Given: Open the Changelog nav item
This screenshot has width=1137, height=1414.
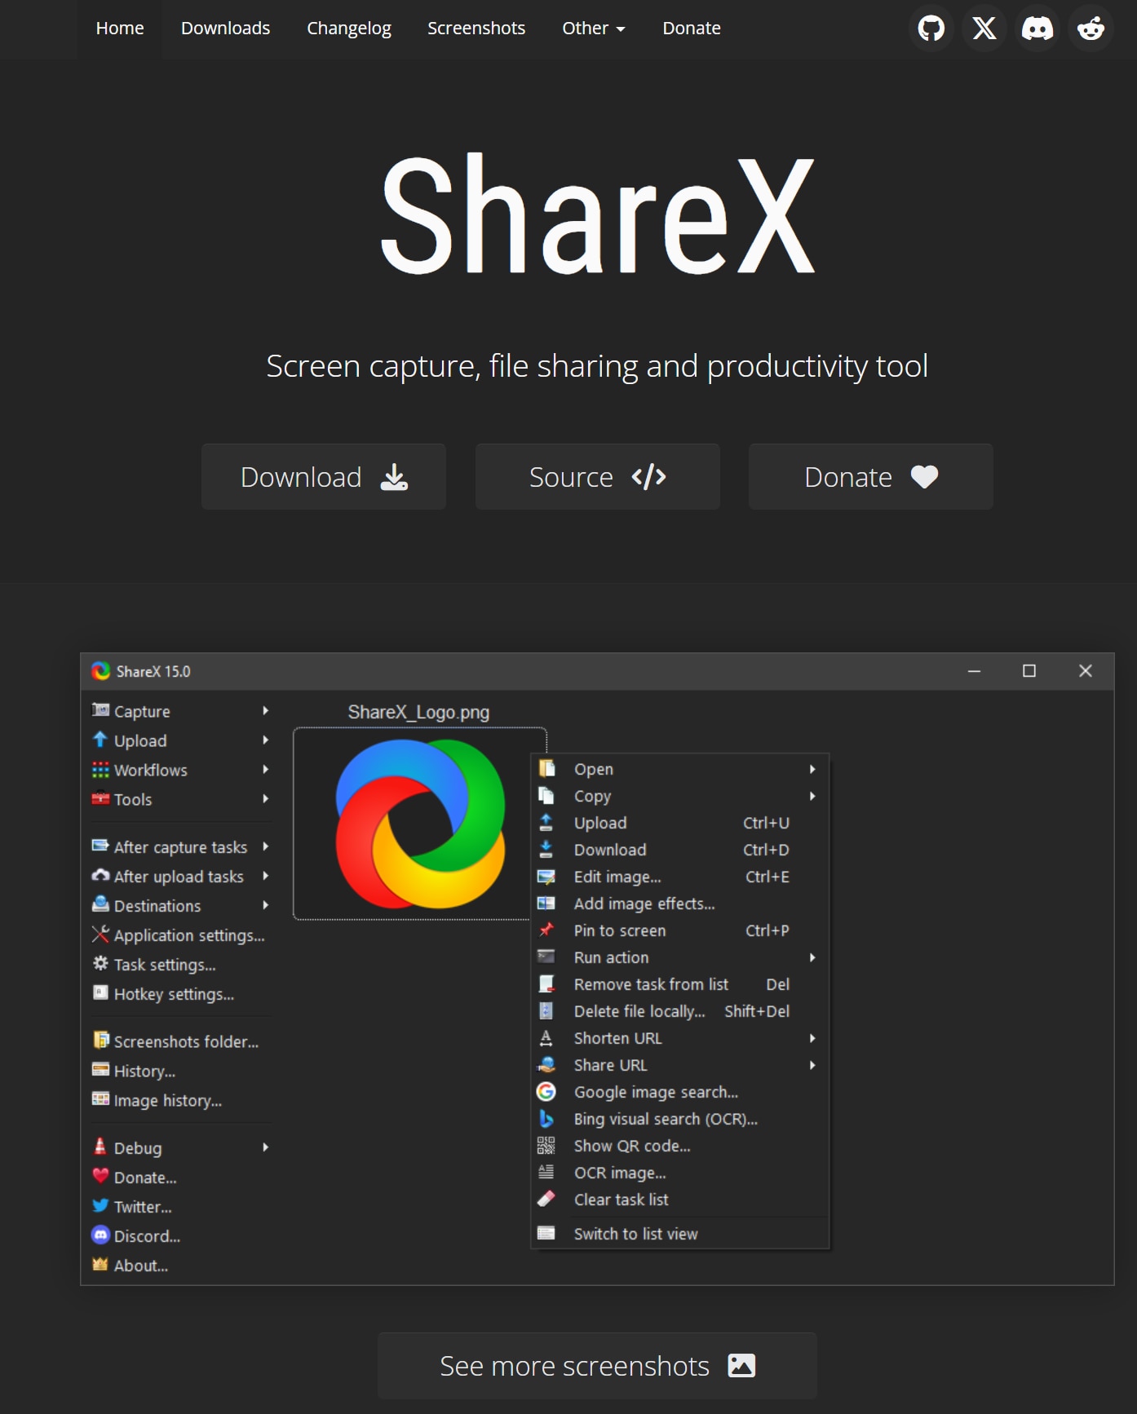Looking at the screenshot, I should [349, 29].
